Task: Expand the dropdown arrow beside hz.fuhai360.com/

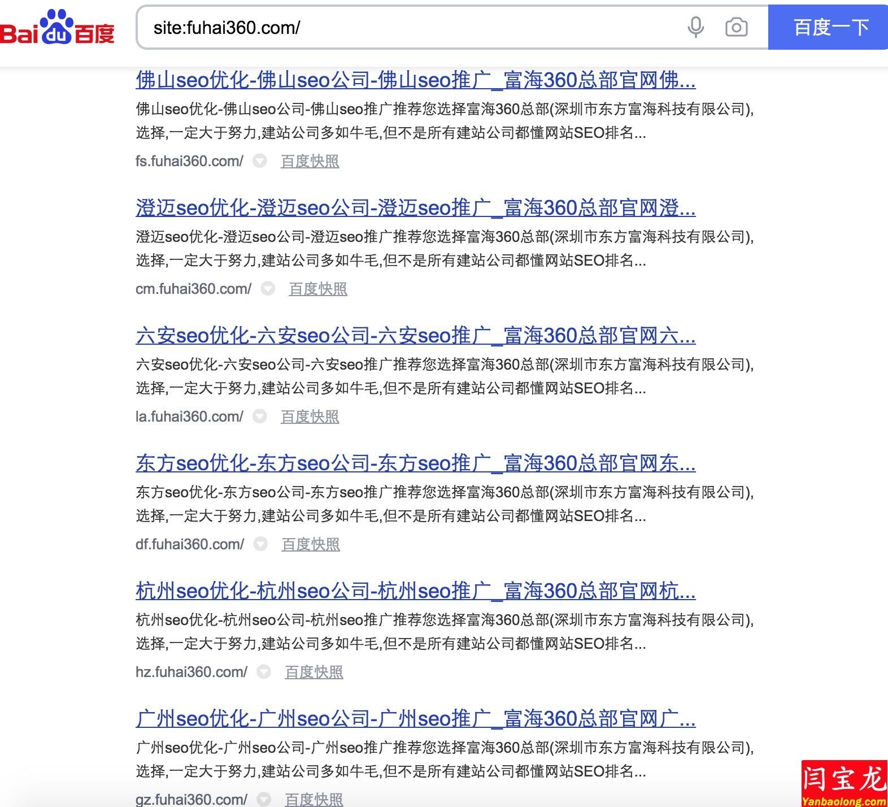Action: point(264,672)
